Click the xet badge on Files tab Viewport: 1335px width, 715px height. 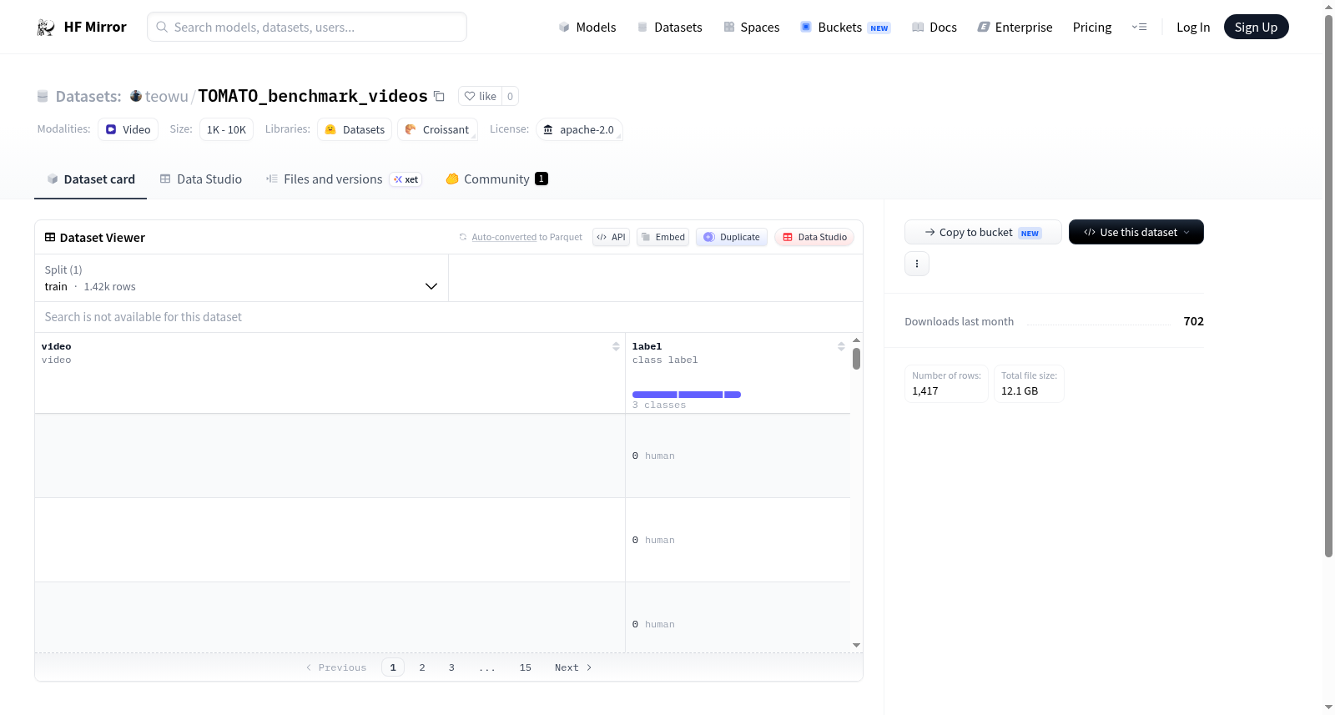pyautogui.click(x=406, y=179)
